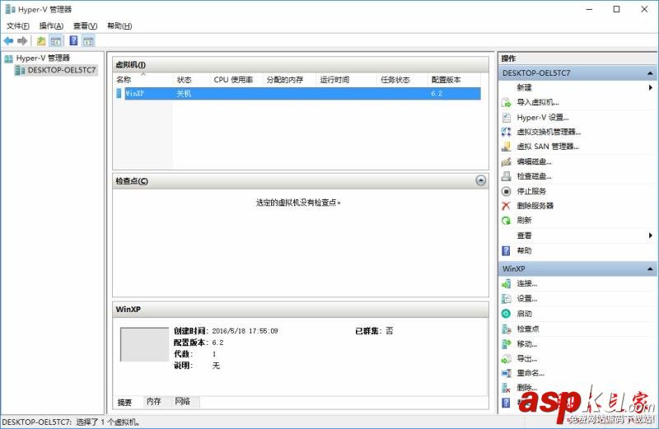Screen dimensions: 659x429
Task: Click the 检查点 icon for WinXP
Action: 506,329
